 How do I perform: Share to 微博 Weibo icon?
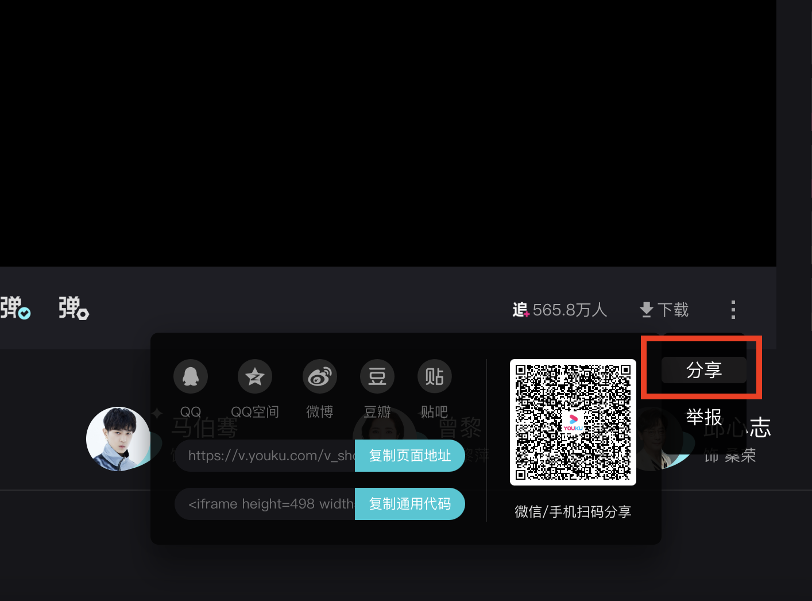pyautogui.click(x=320, y=376)
